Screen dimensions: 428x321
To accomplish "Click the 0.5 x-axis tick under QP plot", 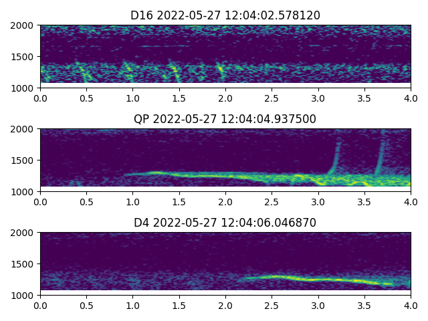I will click(x=86, y=201).
